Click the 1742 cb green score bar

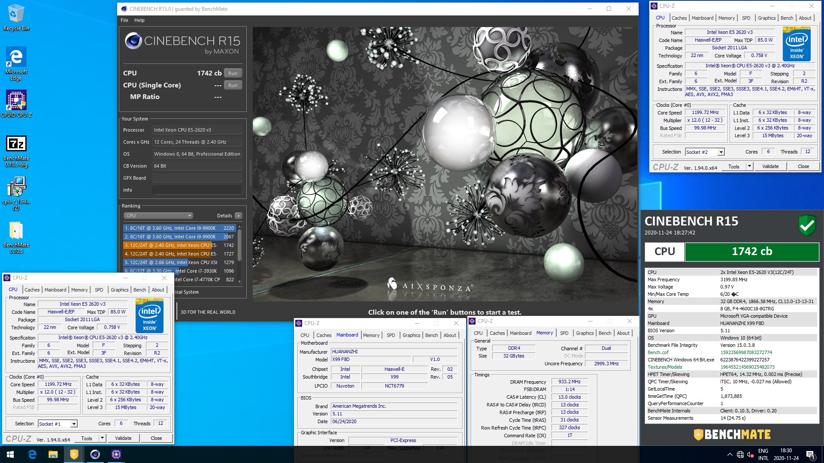pos(752,252)
